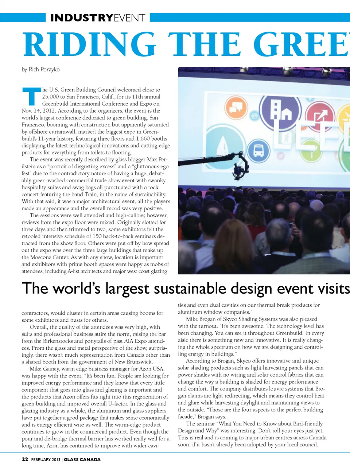Click the large blue drop cap T
The image size is (350, 474).
31,96
